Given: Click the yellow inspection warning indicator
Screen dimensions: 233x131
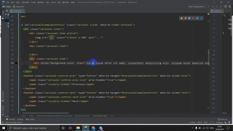Looking at the screenshot, I should click(x=208, y=14).
